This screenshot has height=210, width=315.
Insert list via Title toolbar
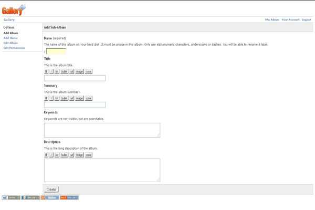(57, 71)
